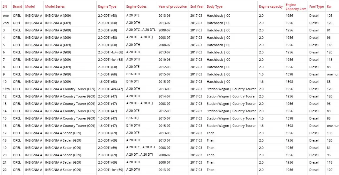339x175 pixels.
Task: Click the "SN" column header
Action: 5,6
